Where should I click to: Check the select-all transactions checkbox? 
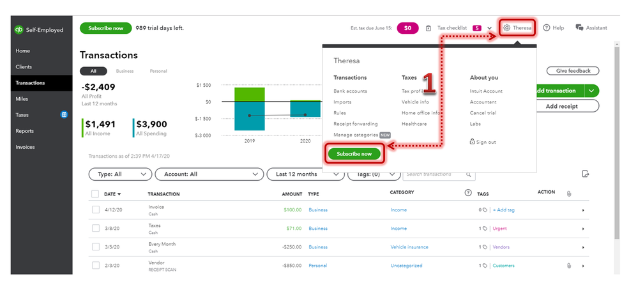(x=95, y=194)
